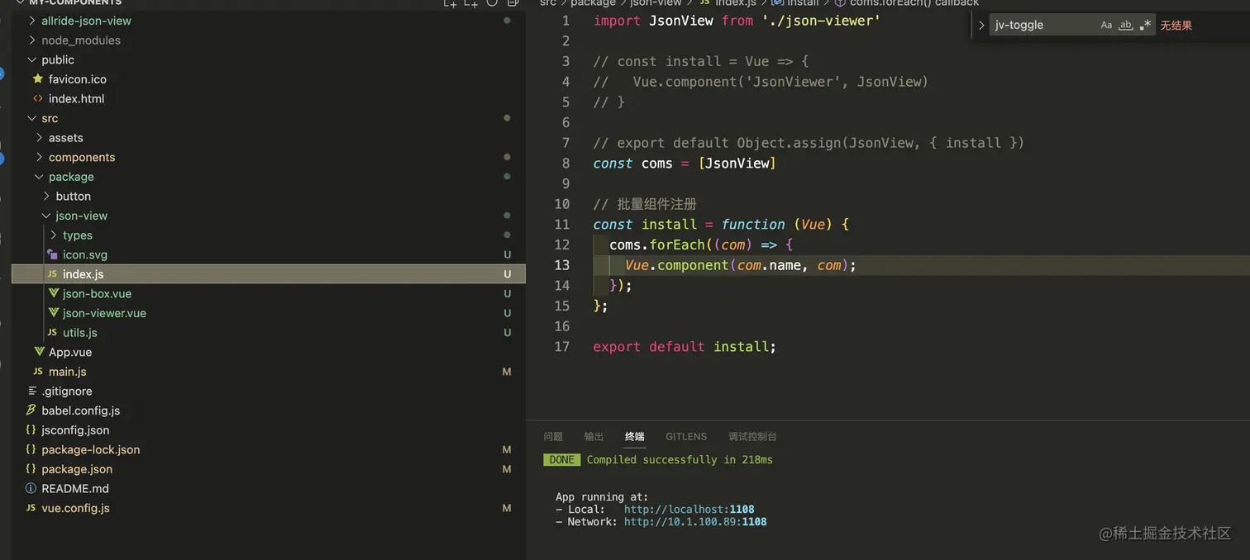Click 'Compiled successfully in 218ms' terminal text
The width and height of the screenshot is (1250, 560).
pyautogui.click(x=680, y=460)
